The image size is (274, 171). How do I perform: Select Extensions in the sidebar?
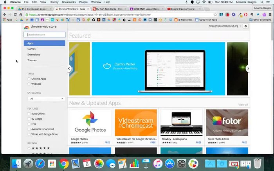coord(34,55)
